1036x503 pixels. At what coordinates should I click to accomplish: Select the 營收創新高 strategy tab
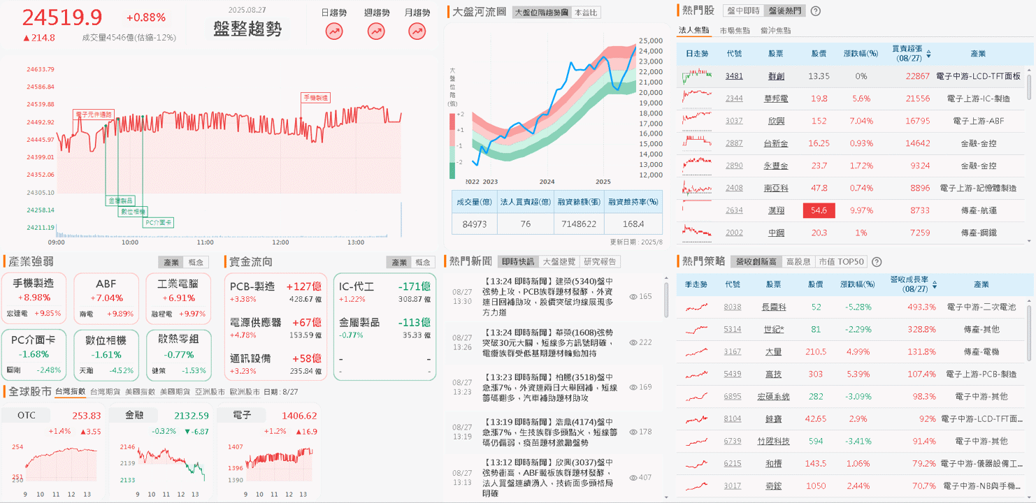click(755, 262)
